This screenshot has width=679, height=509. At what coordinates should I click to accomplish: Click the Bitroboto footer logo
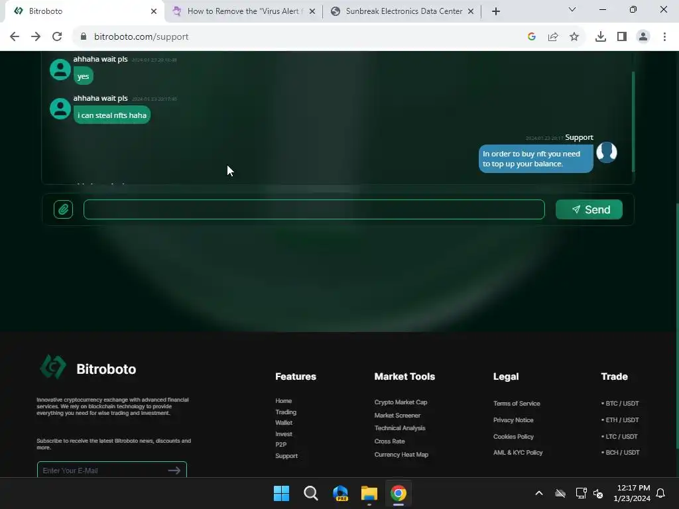click(53, 367)
